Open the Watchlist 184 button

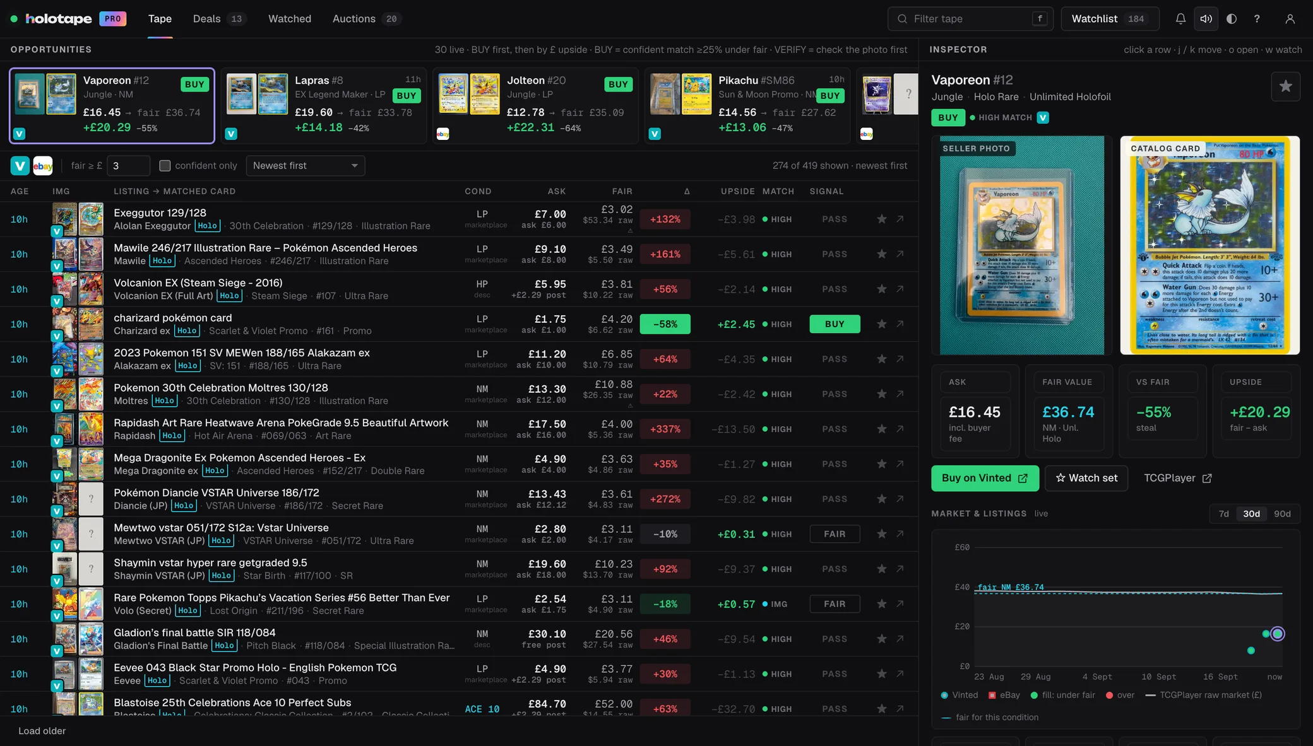tap(1110, 19)
